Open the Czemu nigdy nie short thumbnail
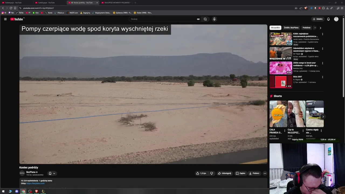This screenshot has width=345, height=194. click(x=315, y=114)
